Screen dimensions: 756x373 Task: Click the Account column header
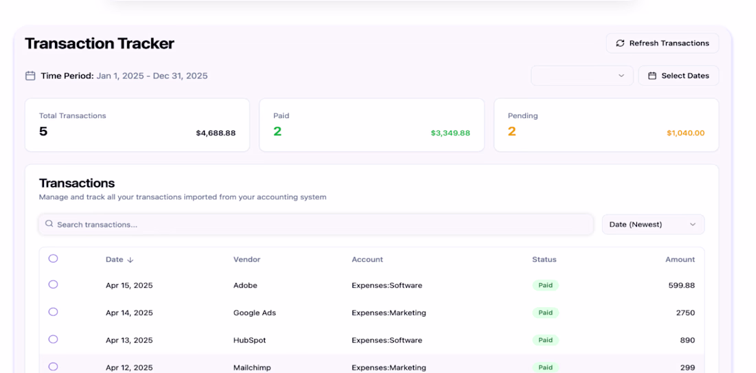[368, 259]
